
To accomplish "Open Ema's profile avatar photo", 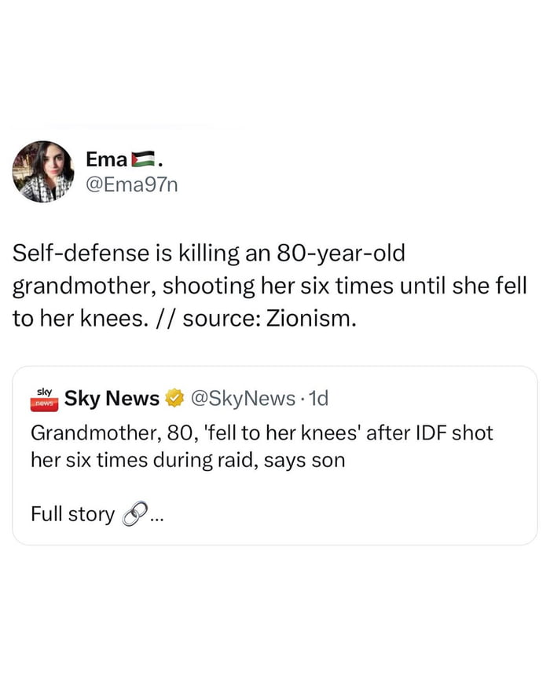I will 42,172.
